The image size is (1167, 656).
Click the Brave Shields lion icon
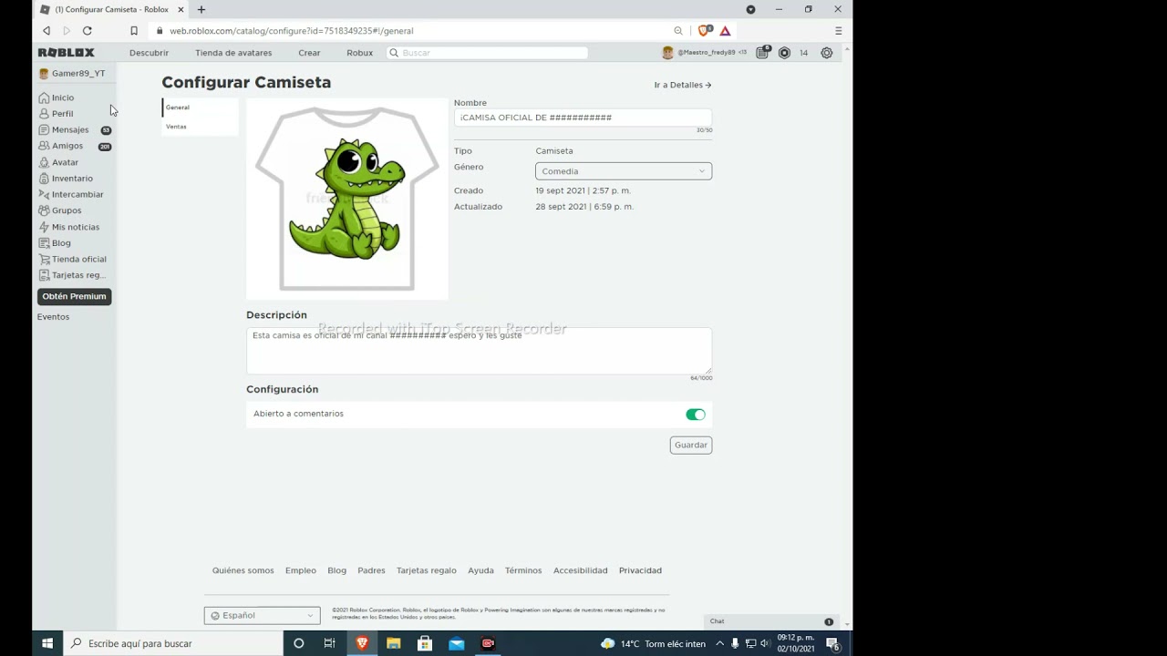[x=703, y=30]
